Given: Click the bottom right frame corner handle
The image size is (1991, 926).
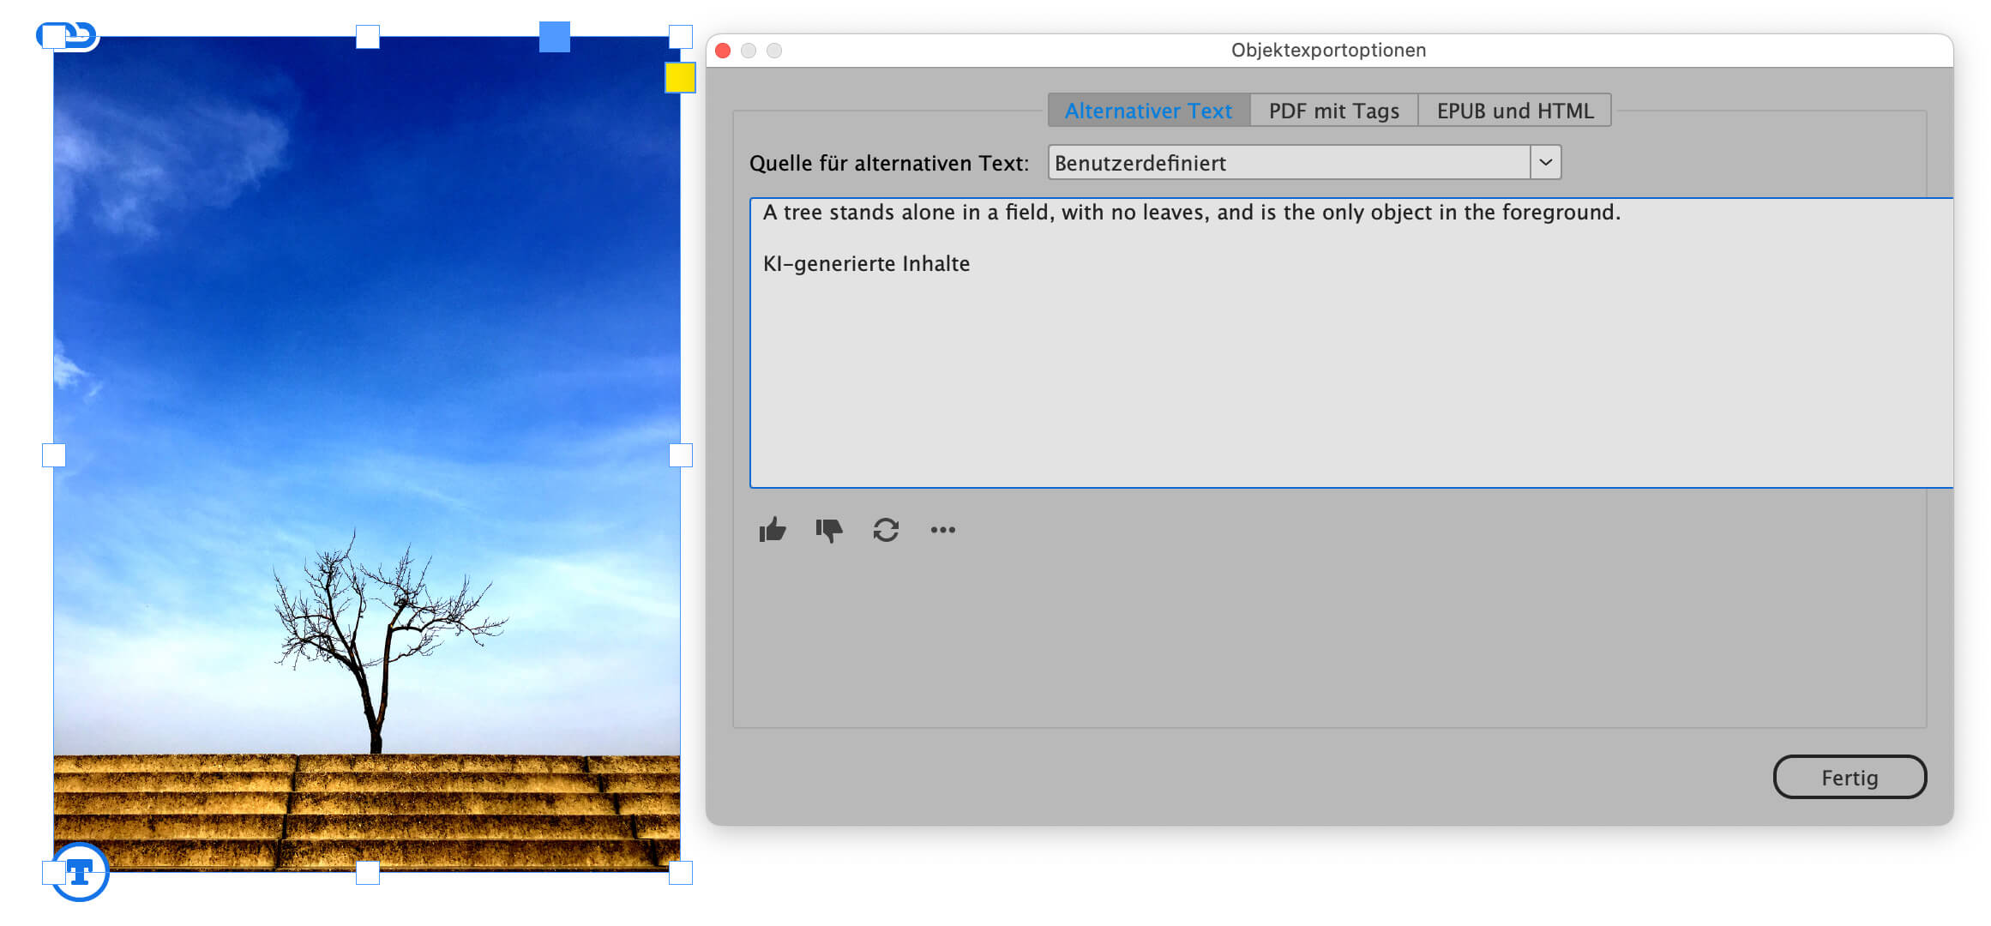Looking at the screenshot, I should [681, 873].
